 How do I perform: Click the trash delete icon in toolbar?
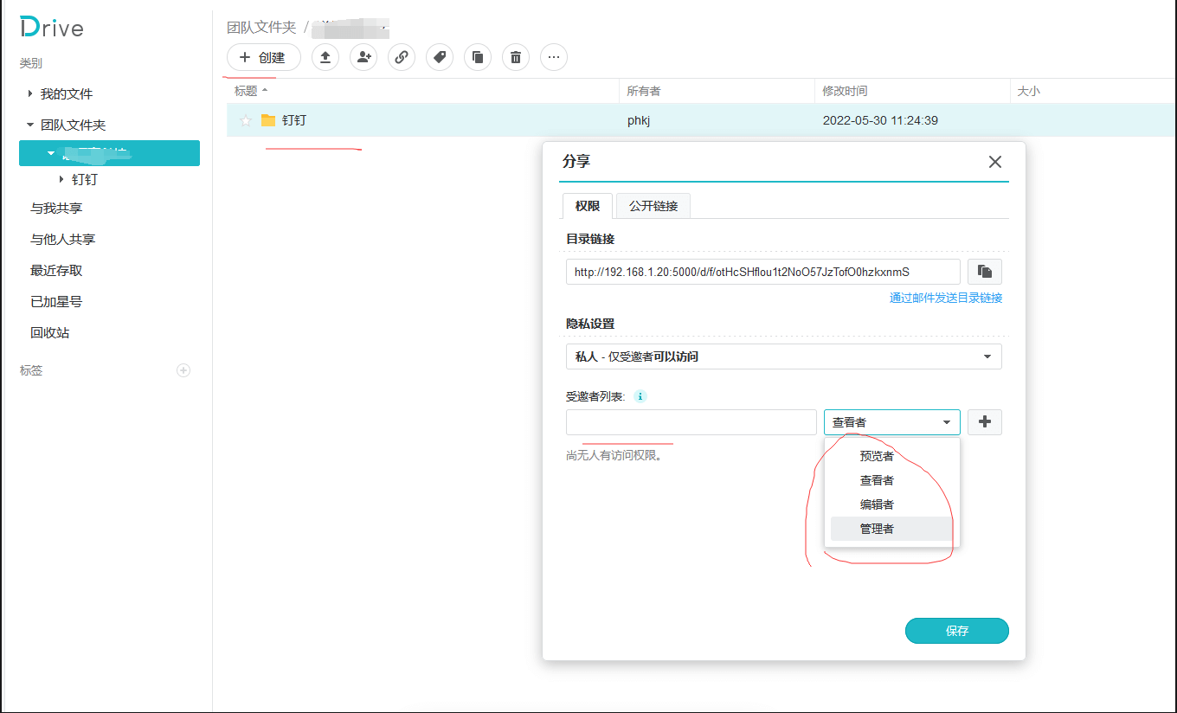coord(516,58)
